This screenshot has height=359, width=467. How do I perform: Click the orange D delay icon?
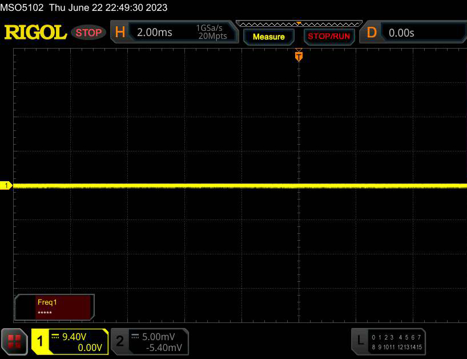coord(372,33)
